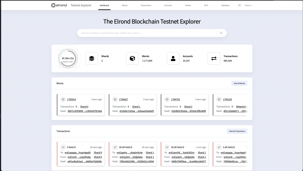Click the Accounts count 35,347

click(186, 61)
